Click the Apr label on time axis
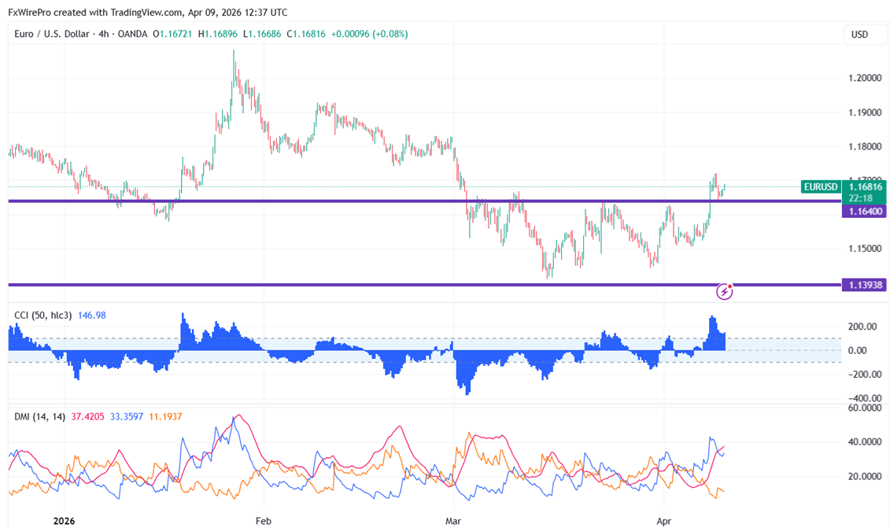 (663, 521)
